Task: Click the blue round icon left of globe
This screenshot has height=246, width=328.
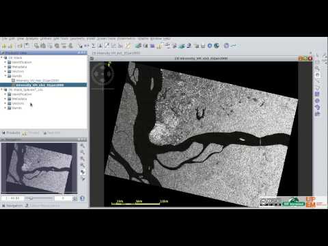Action: (x=210, y=46)
